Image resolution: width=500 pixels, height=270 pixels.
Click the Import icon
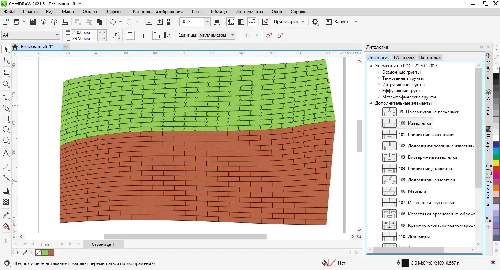coord(149,22)
